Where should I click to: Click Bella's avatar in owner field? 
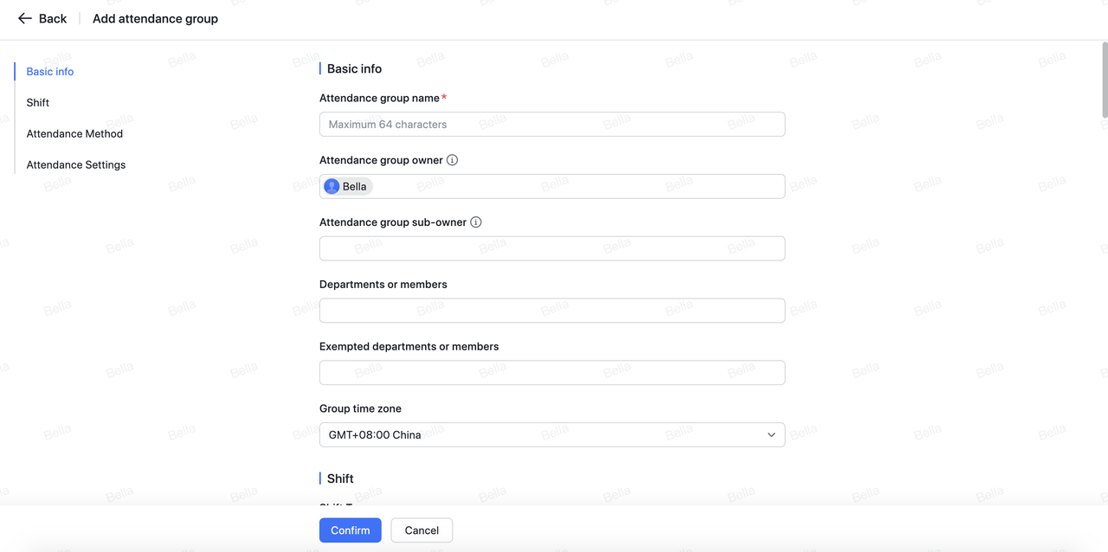(x=332, y=186)
